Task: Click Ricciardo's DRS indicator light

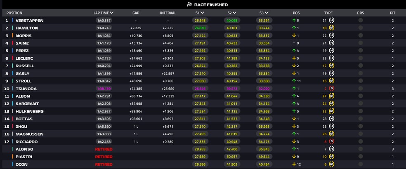Action: (x=361, y=141)
